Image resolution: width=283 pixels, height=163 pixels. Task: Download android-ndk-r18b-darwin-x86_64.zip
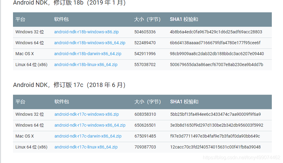[x=88, y=54]
